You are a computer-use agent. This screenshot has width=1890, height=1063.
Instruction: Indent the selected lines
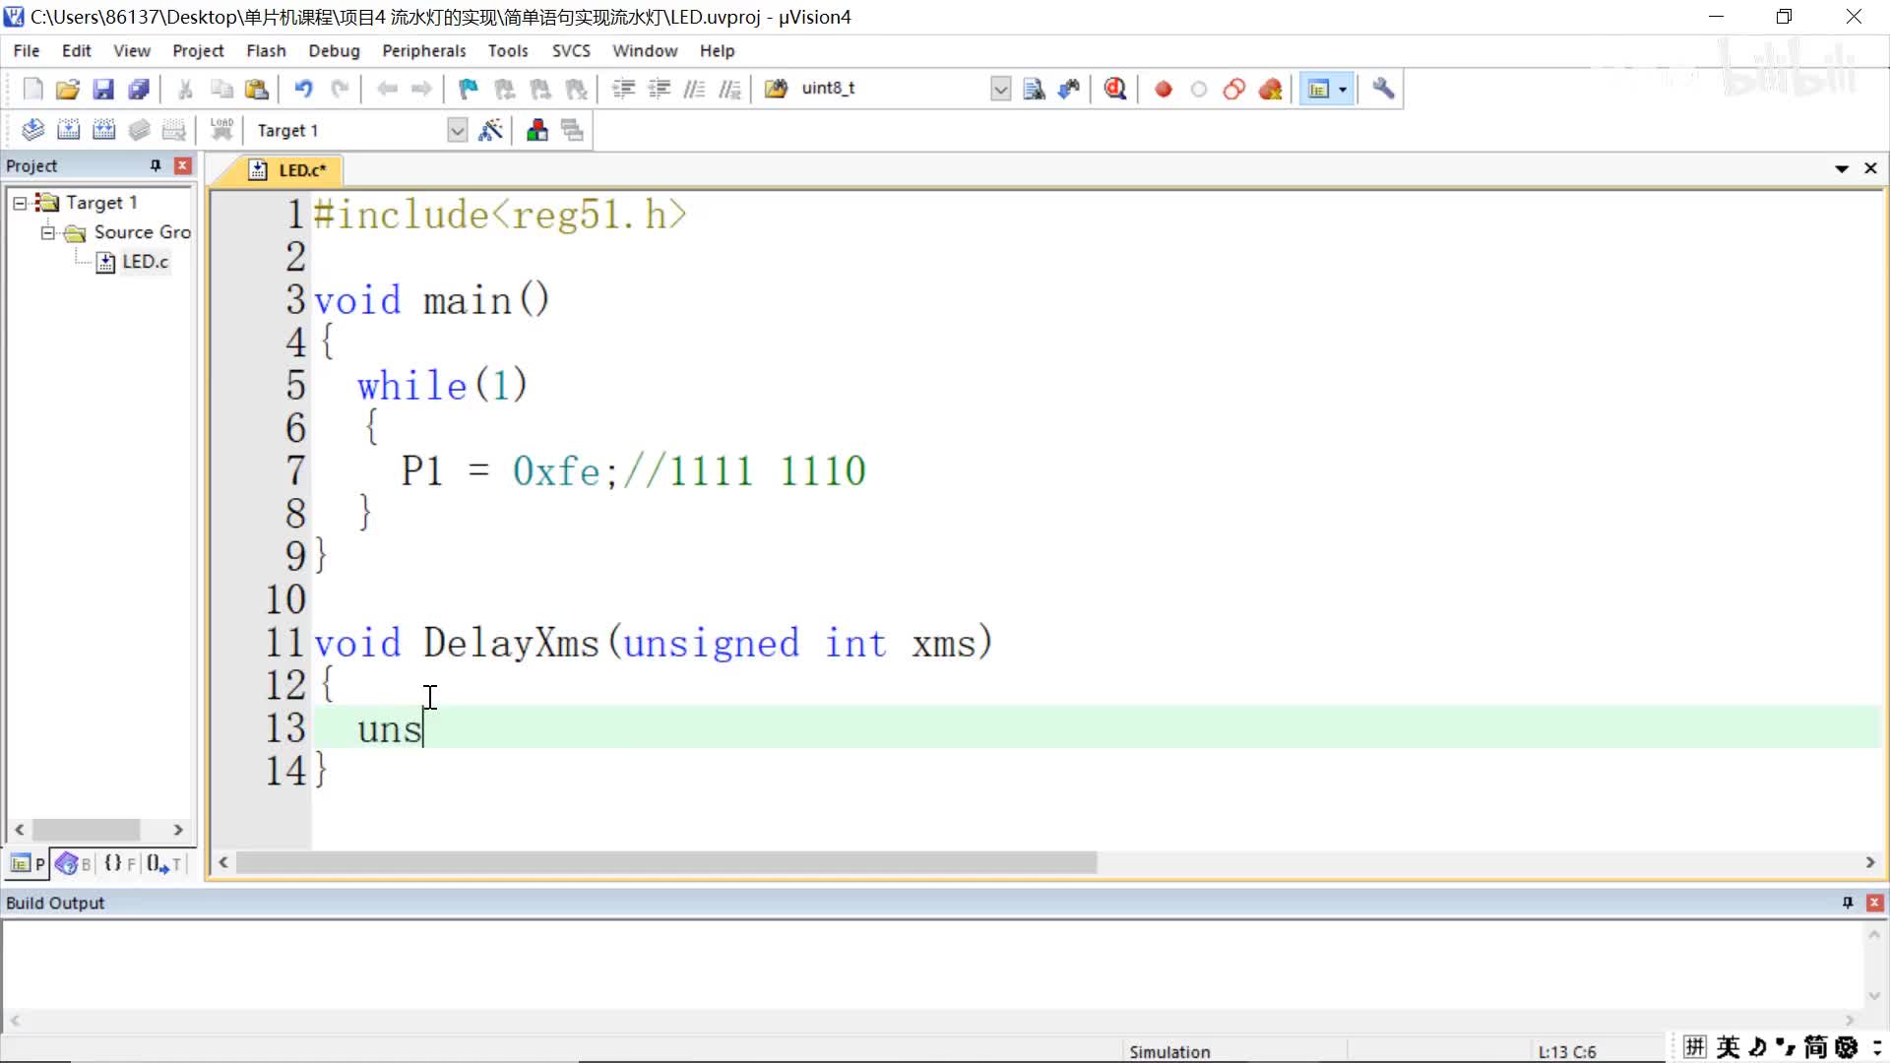pyautogui.click(x=623, y=89)
